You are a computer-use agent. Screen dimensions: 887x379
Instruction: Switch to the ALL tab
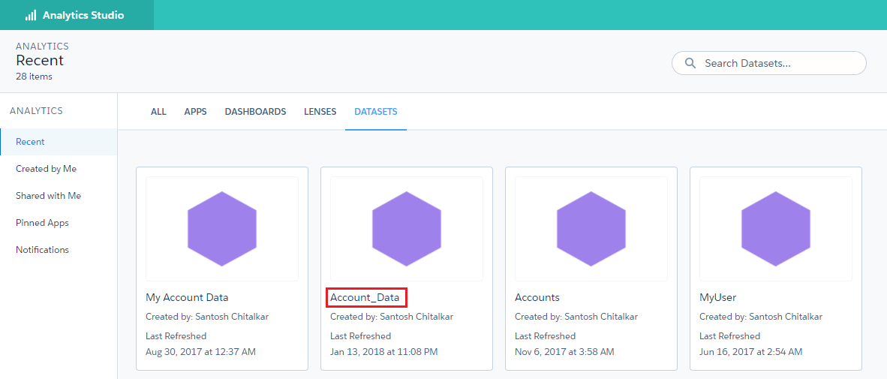(x=158, y=112)
